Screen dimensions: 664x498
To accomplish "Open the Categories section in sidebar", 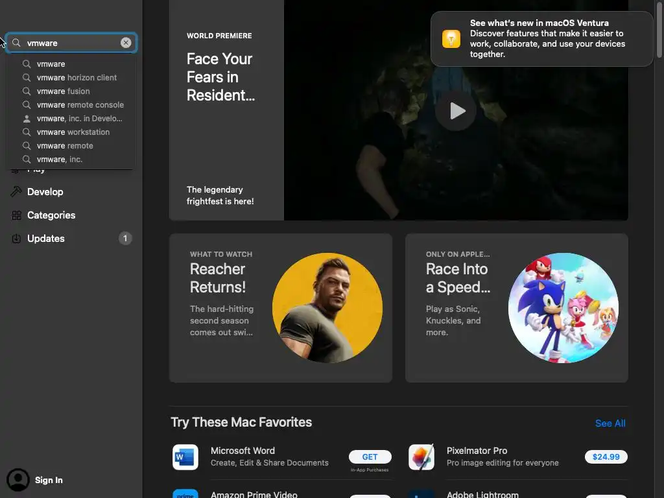I will [51, 215].
